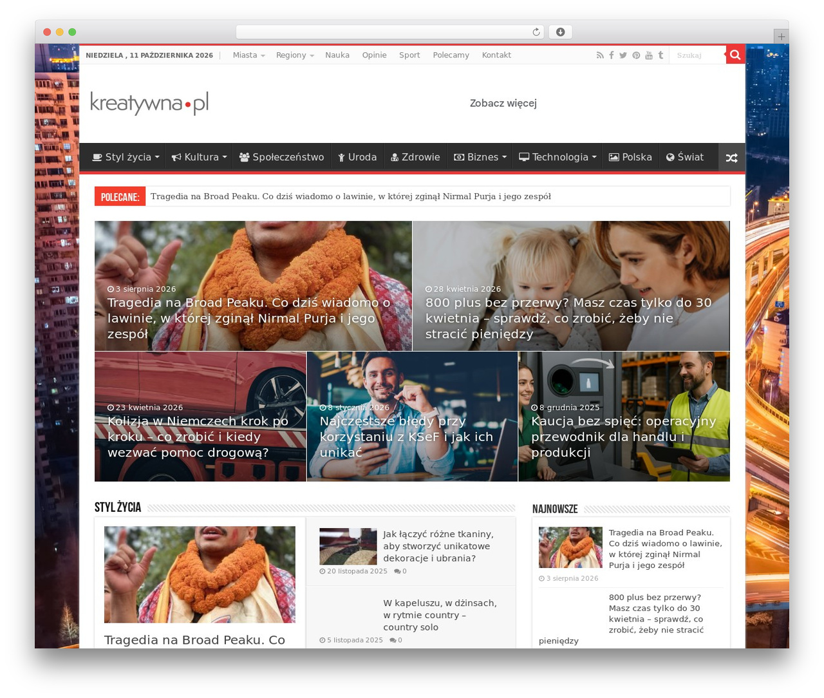Open the YouTube social icon
The width and height of the screenshot is (824, 698).
point(649,55)
